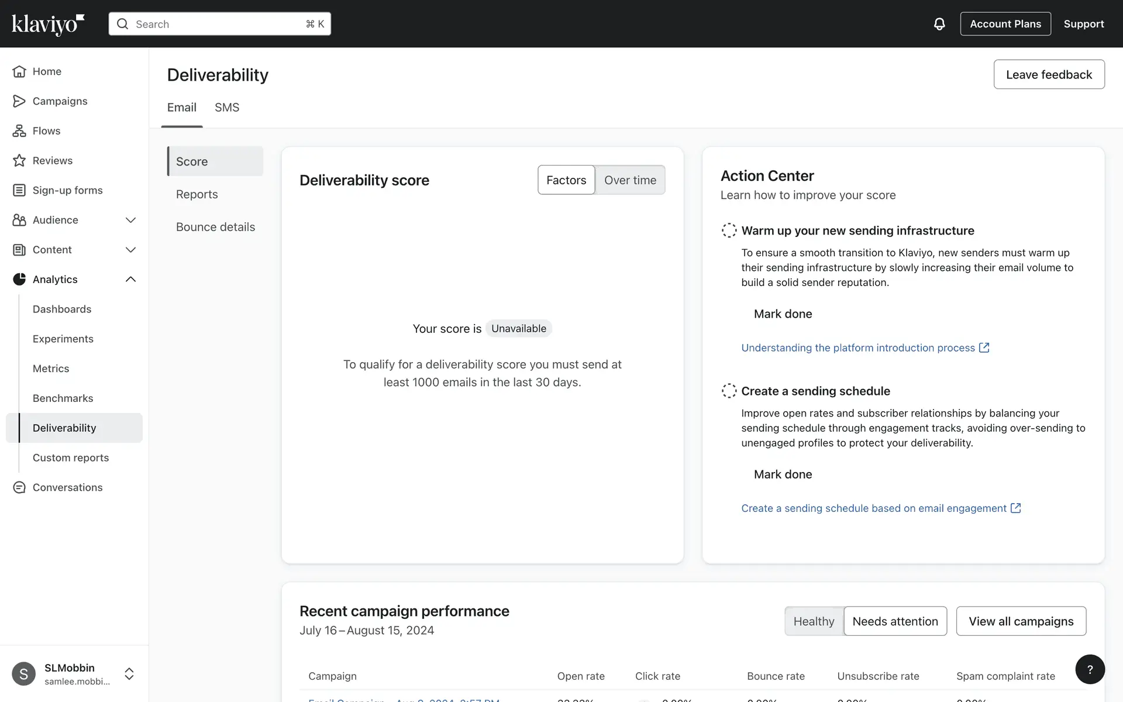Mark Create a sending schedule done
The width and height of the screenshot is (1123, 702).
click(783, 474)
